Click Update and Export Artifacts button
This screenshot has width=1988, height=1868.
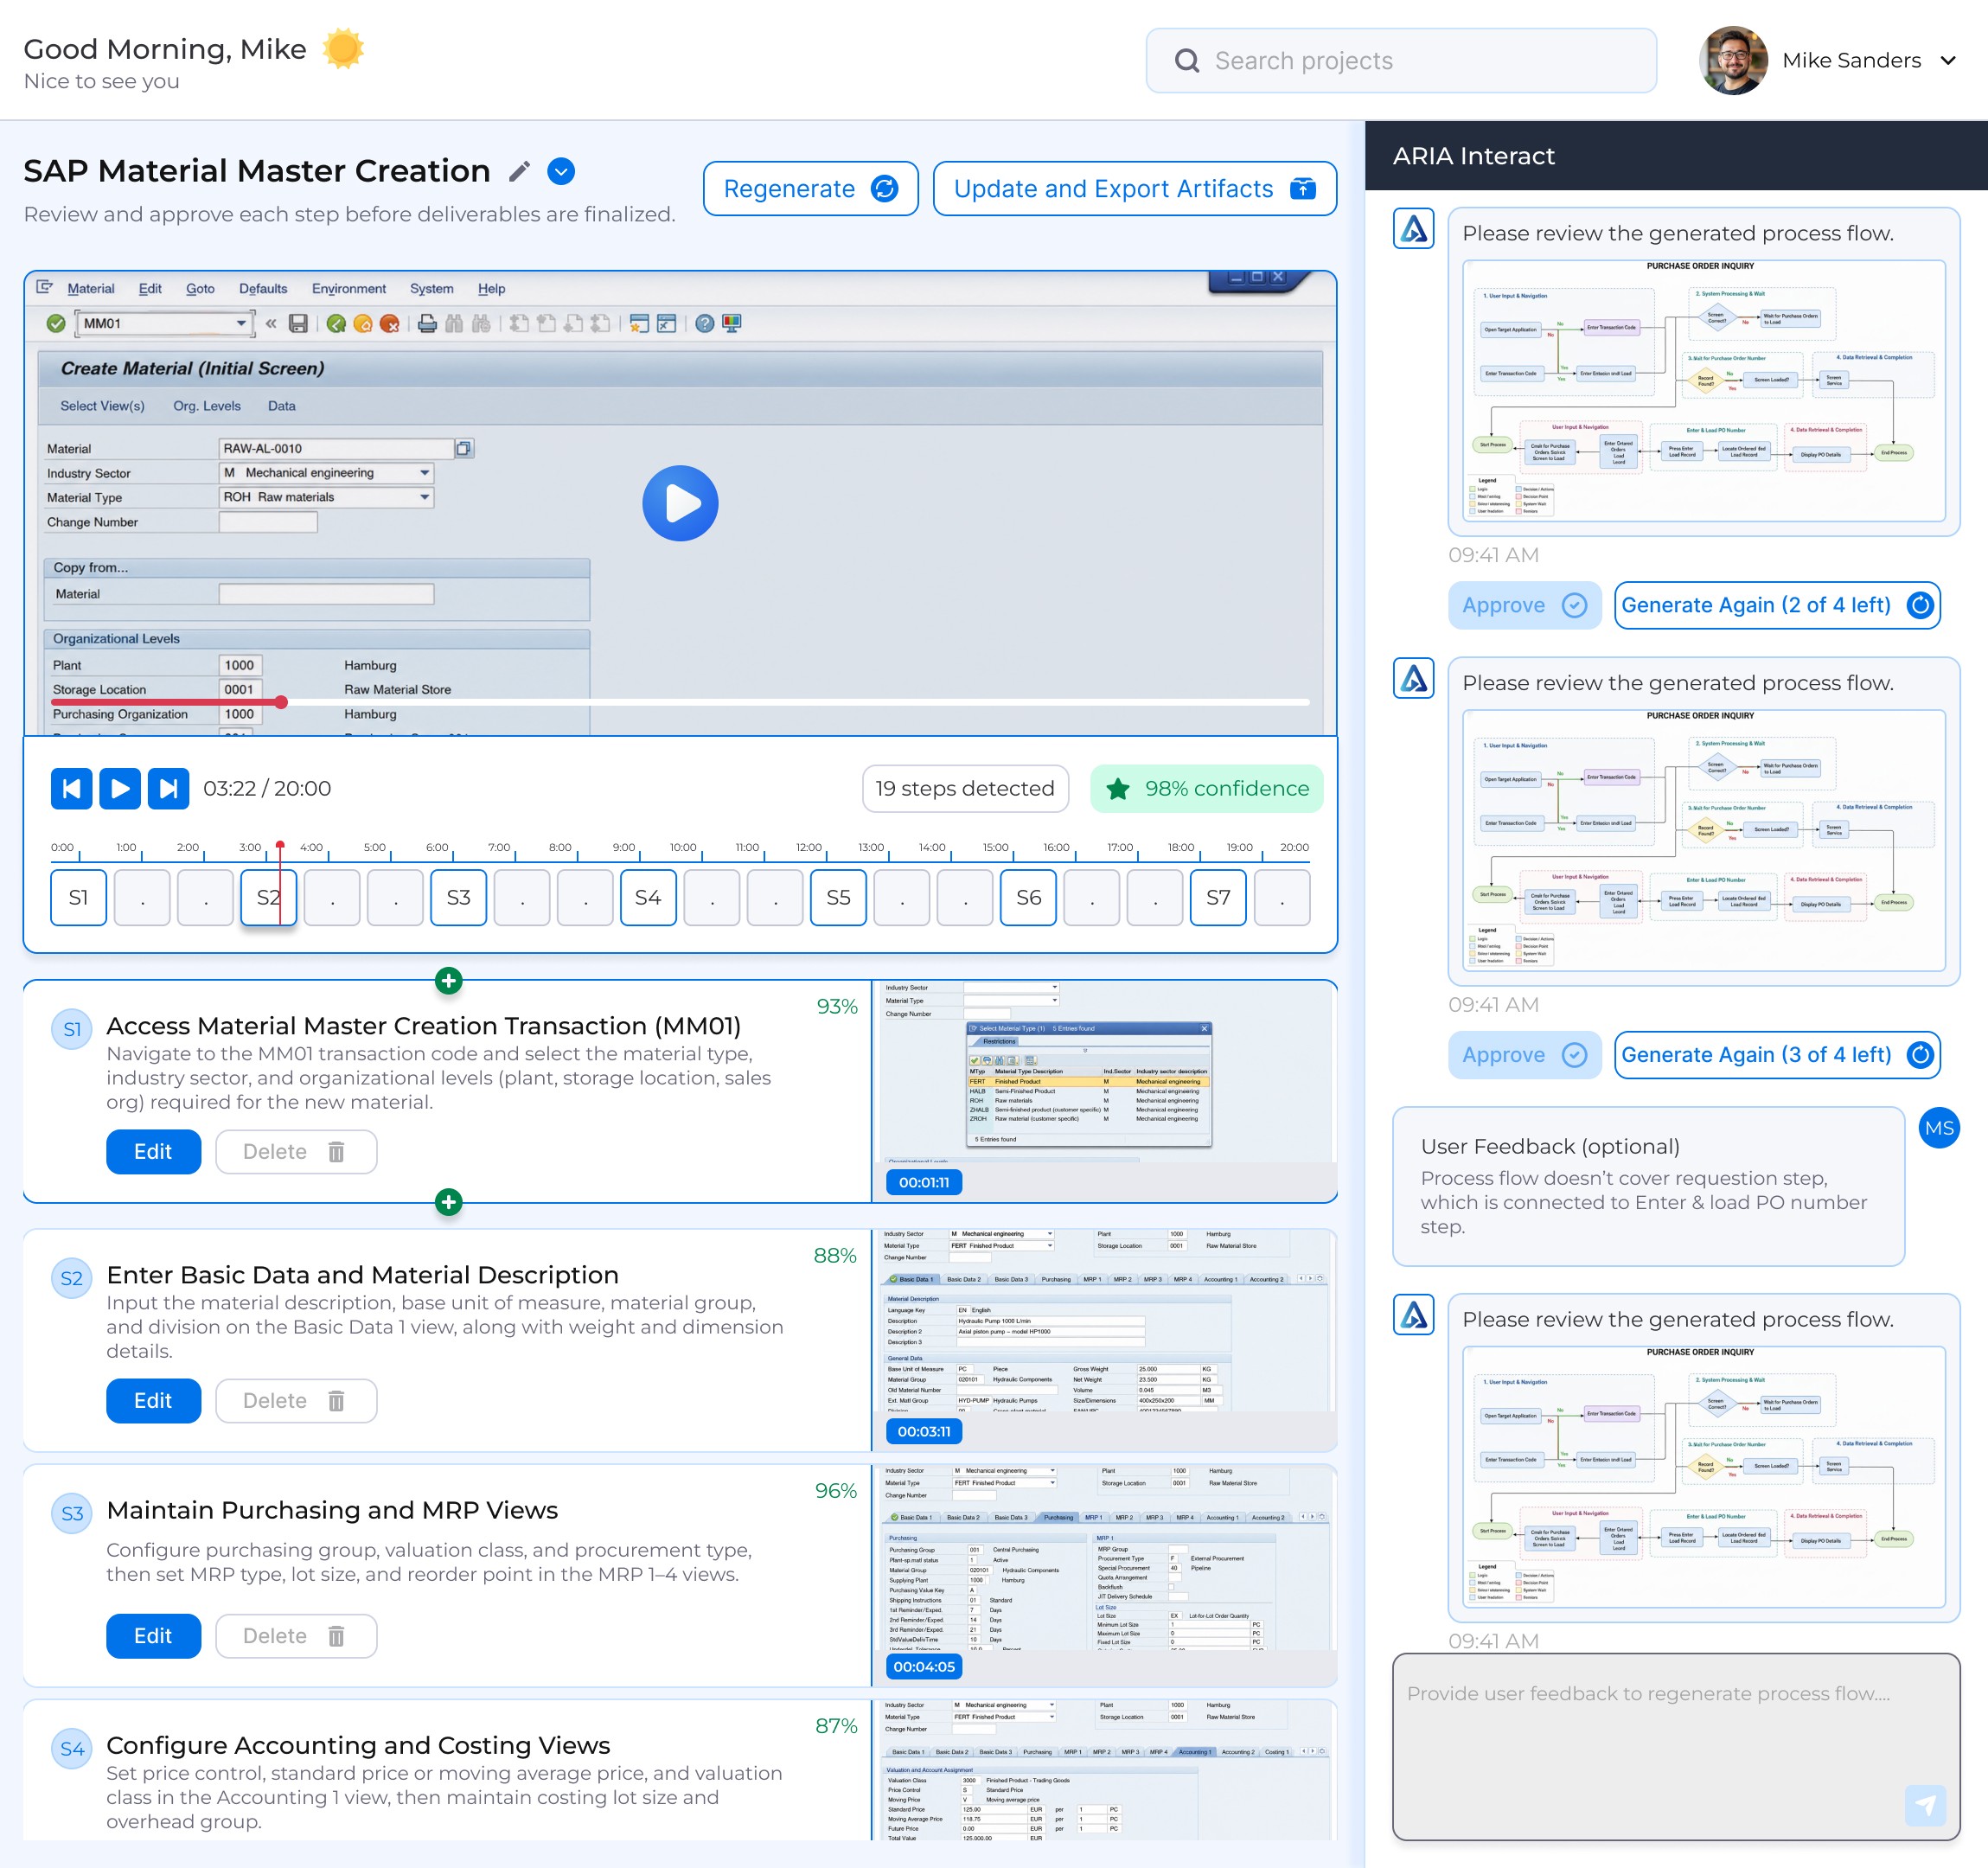click(x=1134, y=188)
